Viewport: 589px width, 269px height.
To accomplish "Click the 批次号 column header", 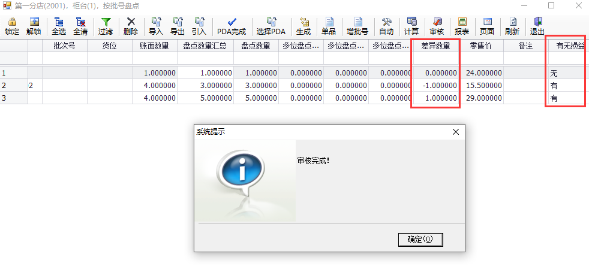I will (65, 46).
